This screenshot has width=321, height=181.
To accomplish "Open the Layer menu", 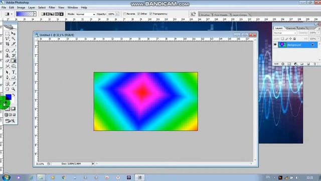I will (32, 8).
